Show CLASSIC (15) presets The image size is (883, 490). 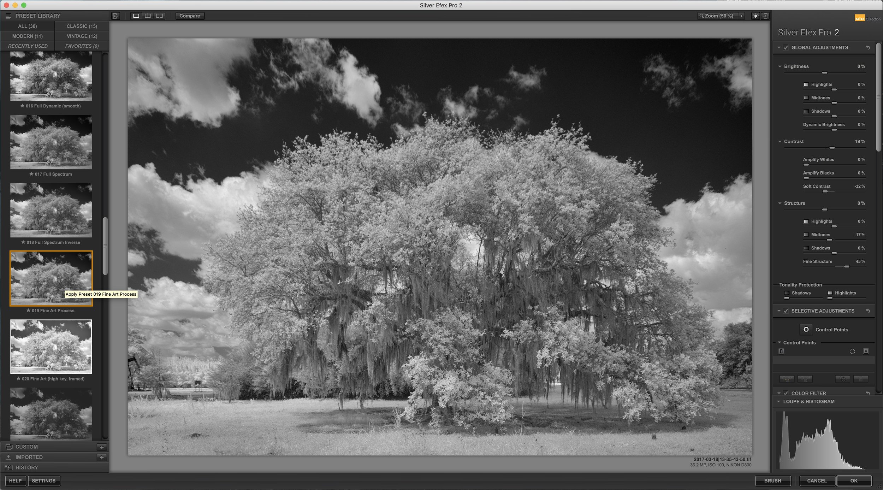pyautogui.click(x=82, y=26)
